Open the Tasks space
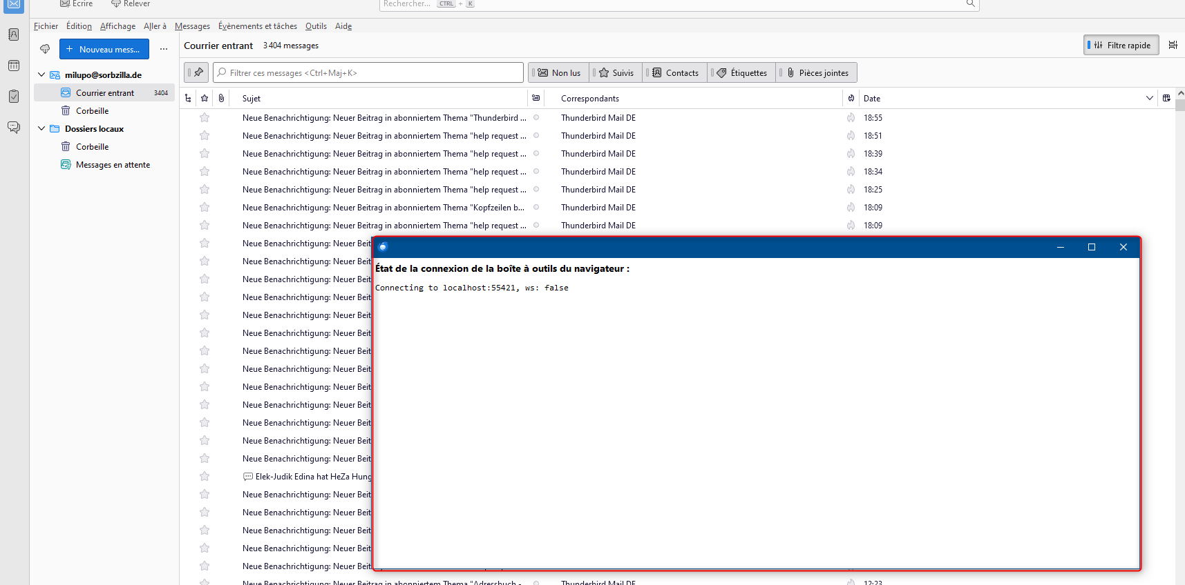 (14, 97)
